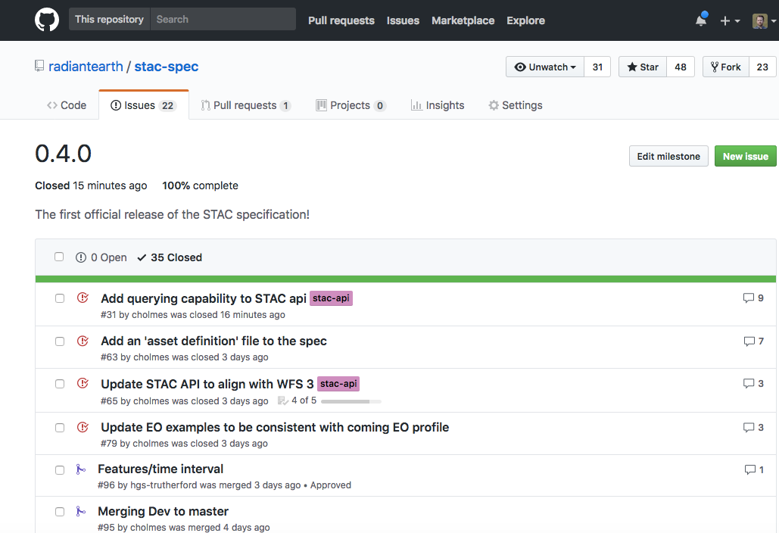Screen dimensions: 779x533
Task: Fork the repository
Action: 726,67
